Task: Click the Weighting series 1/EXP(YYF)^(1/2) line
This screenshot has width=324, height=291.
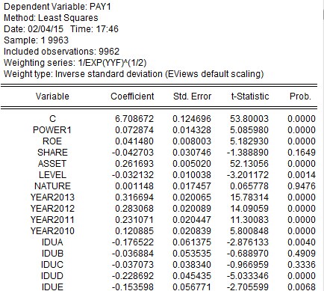Action: pyautogui.click(x=75, y=63)
